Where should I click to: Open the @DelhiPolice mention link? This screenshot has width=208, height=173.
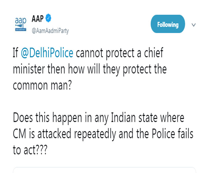coord(47,53)
